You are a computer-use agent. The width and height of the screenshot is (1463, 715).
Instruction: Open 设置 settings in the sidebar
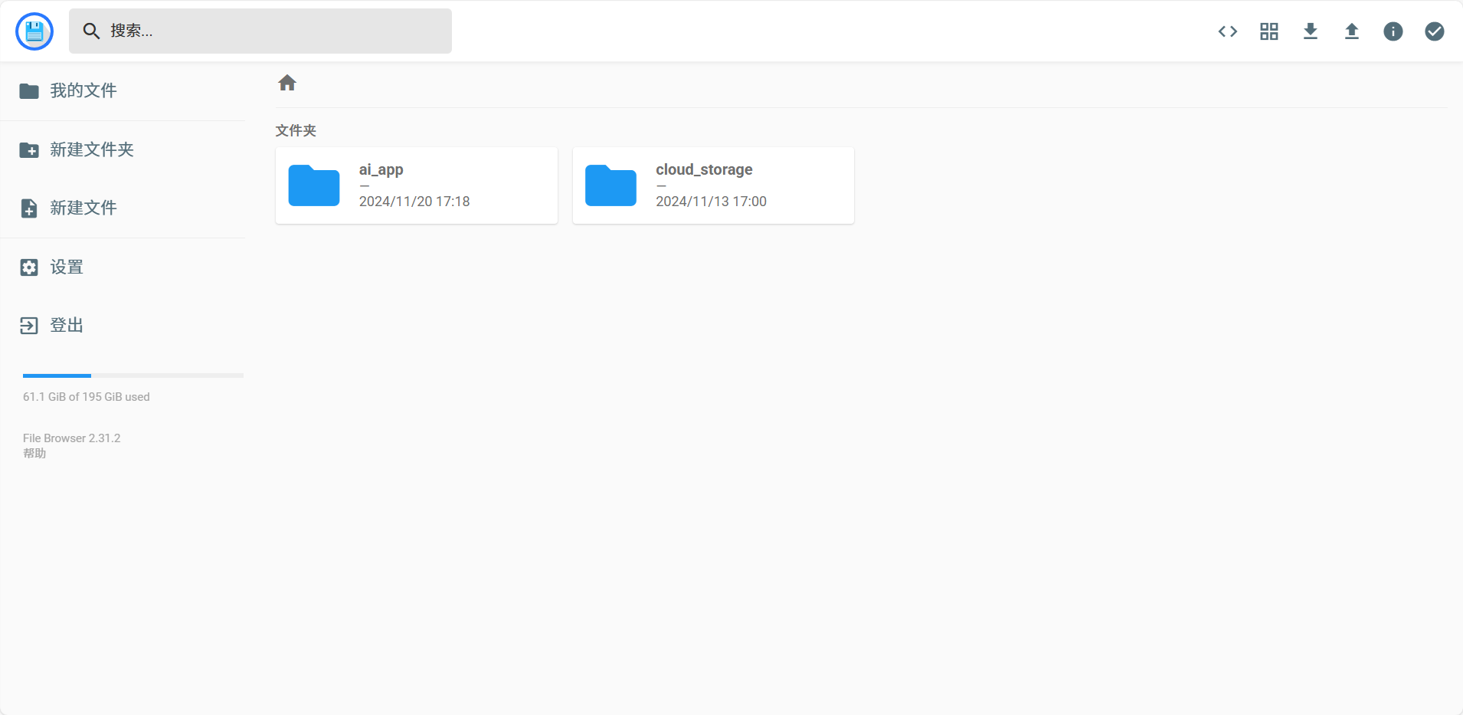click(123, 267)
